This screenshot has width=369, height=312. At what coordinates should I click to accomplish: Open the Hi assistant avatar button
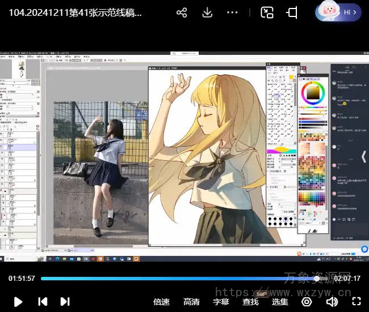coord(338,11)
